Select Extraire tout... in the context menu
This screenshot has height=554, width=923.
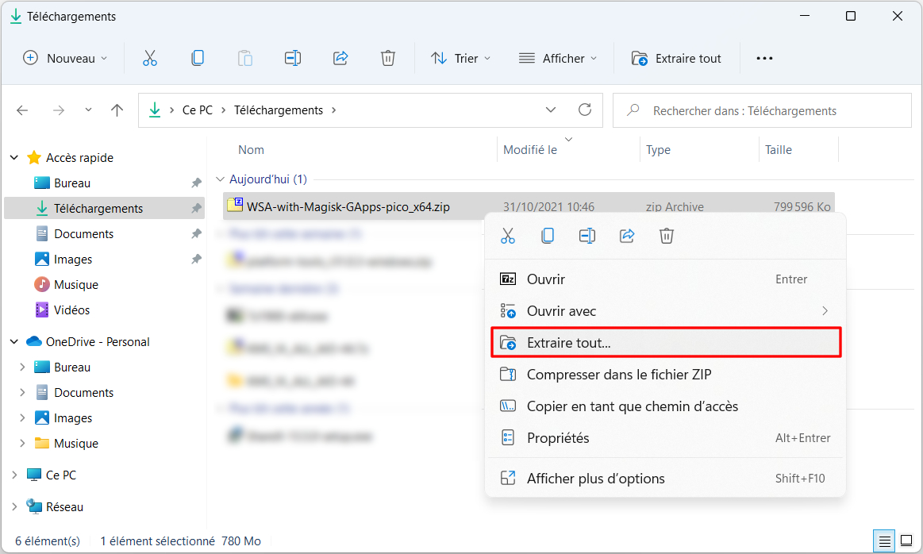(x=665, y=343)
